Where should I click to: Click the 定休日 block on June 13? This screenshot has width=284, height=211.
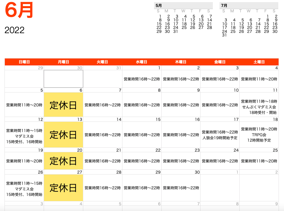click(x=63, y=134)
